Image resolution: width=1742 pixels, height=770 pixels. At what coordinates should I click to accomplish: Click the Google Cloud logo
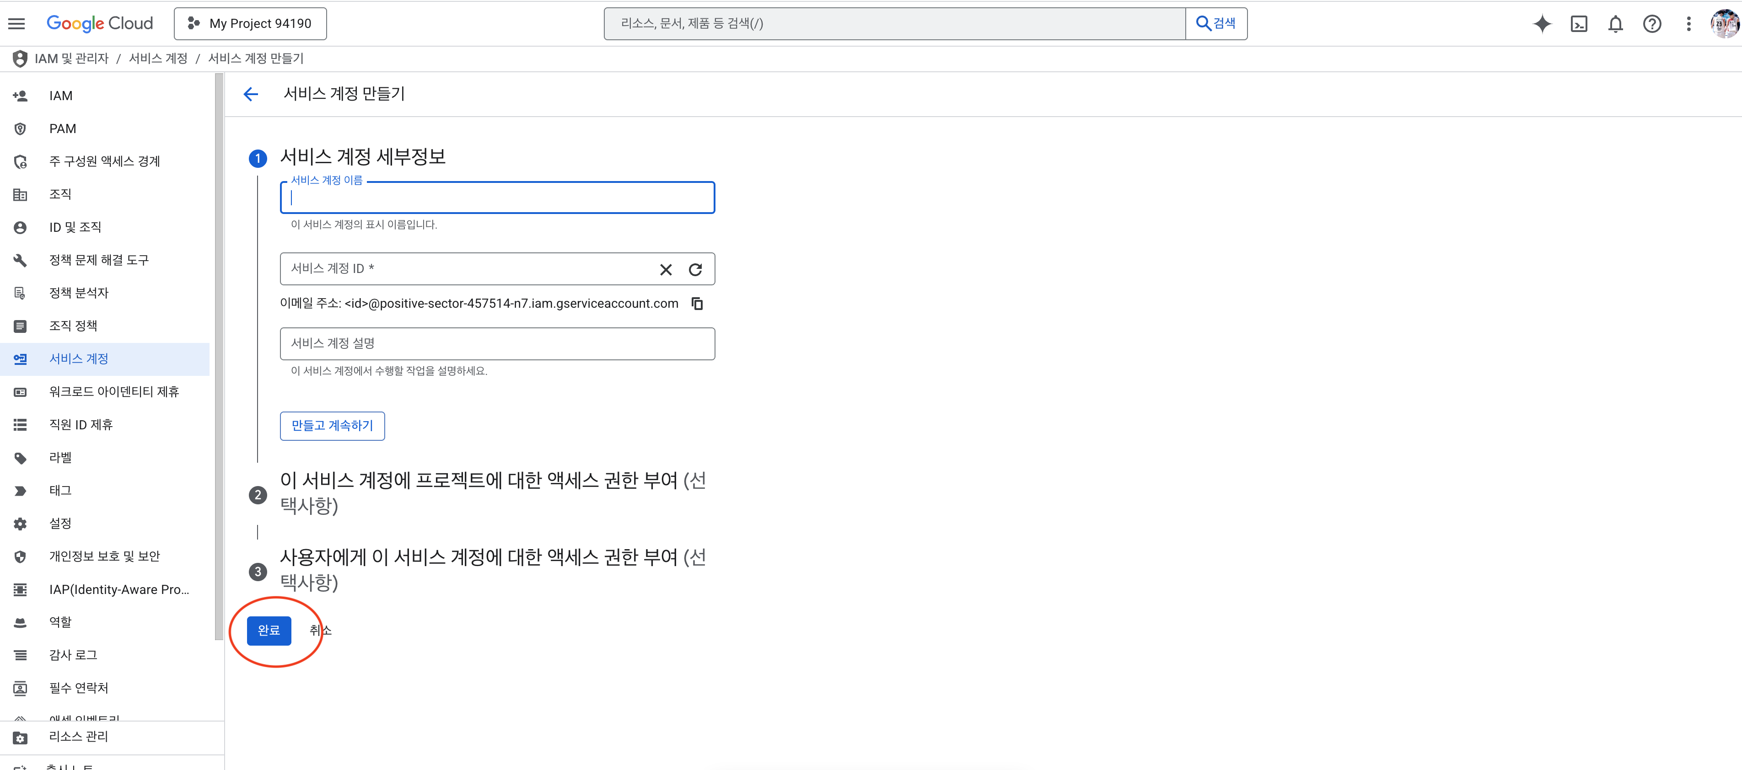click(99, 24)
